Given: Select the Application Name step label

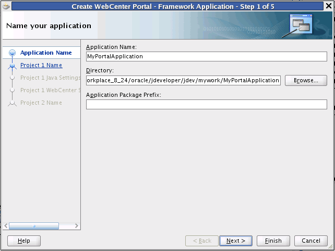Looking at the screenshot, I should (46, 53).
